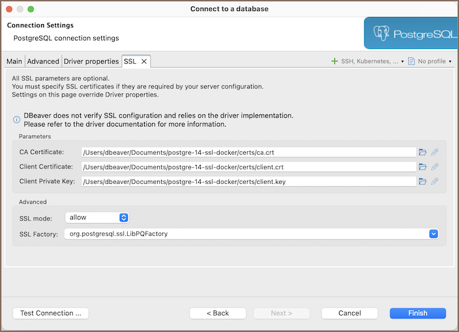Image resolution: width=459 pixels, height=332 pixels.
Task: Open the SSL mode dropdown
Action: [x=124, y=217]
